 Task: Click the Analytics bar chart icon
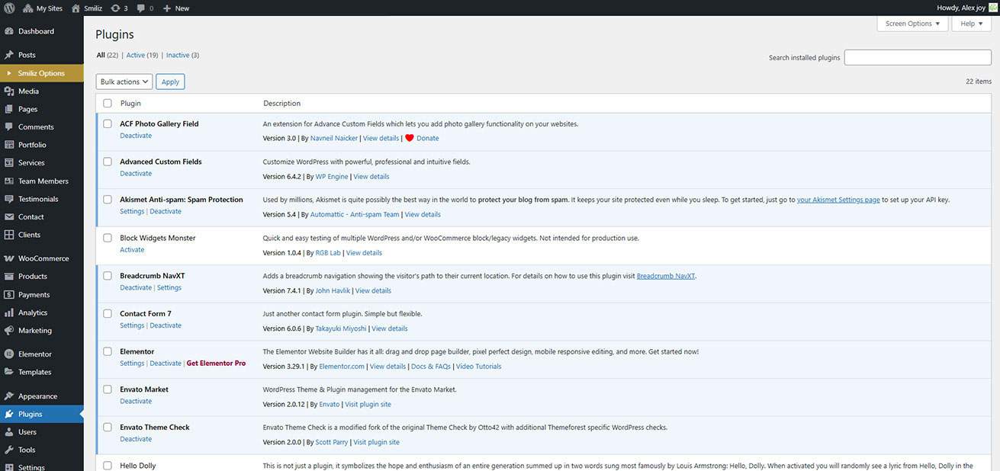click(9, 312)
